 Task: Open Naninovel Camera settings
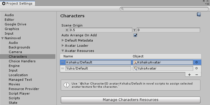15,52
